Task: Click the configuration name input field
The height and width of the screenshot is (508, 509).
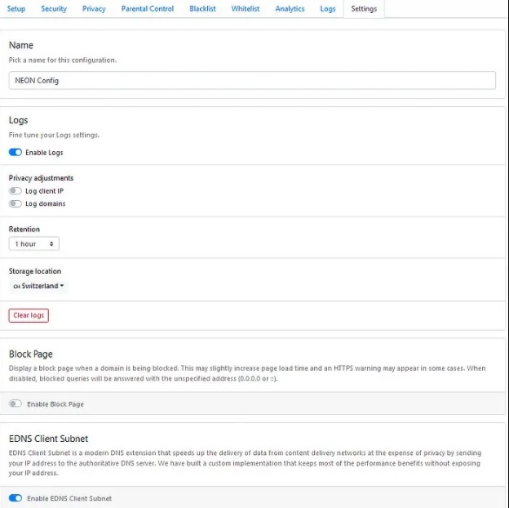Action: [x=252, y=80]
